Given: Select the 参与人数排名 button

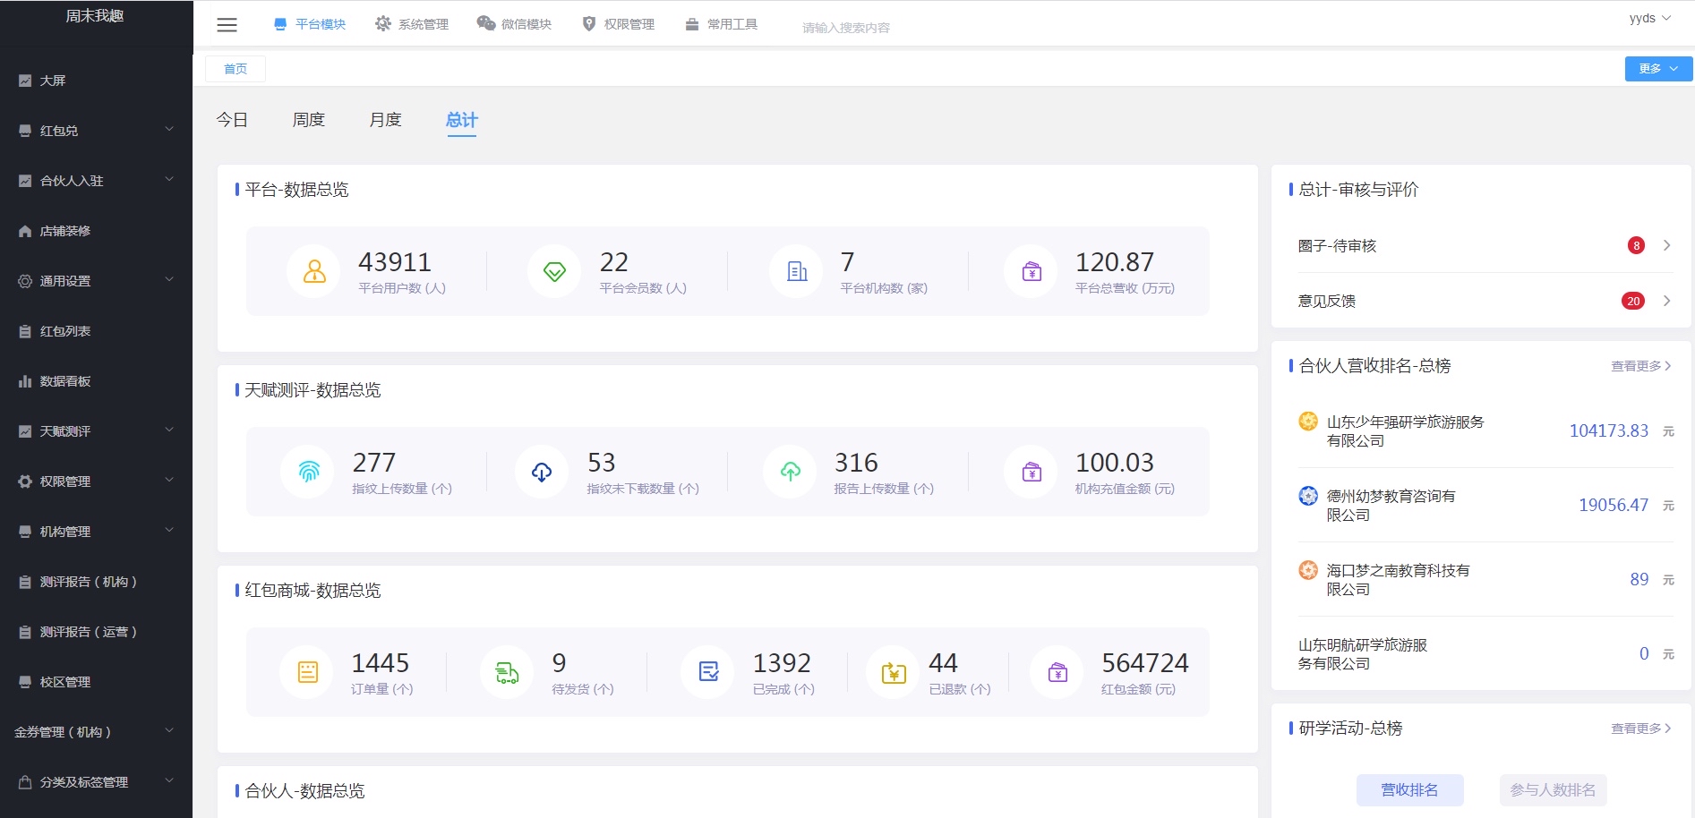Looking at the screenshot, I should (x=1553, y=790).
